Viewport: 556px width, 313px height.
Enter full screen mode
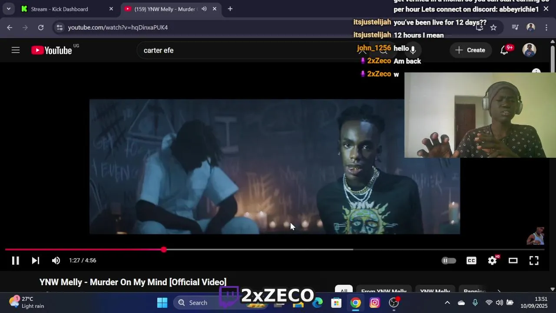(x=534, y=260)
